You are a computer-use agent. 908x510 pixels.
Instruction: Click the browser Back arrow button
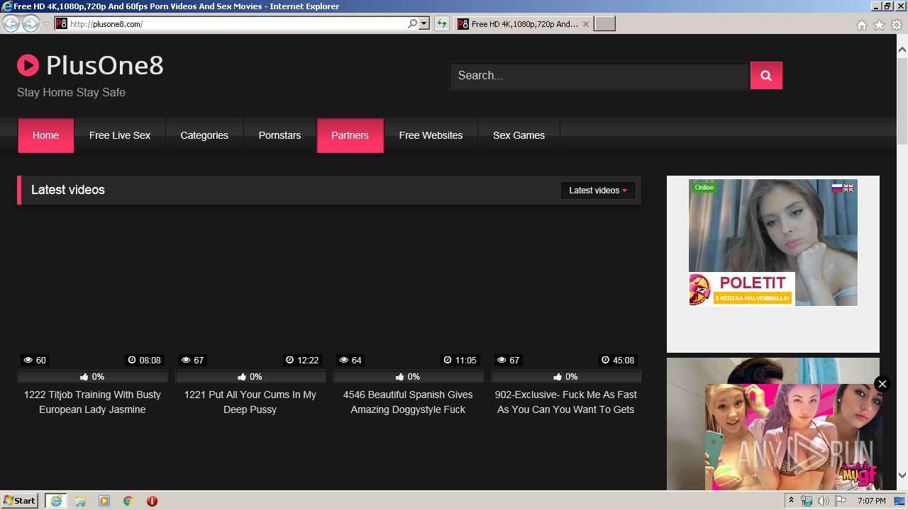pyautogui.click(x=11, y=24)
